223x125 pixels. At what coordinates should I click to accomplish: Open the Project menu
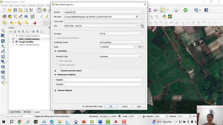click(x=4, y=6)
